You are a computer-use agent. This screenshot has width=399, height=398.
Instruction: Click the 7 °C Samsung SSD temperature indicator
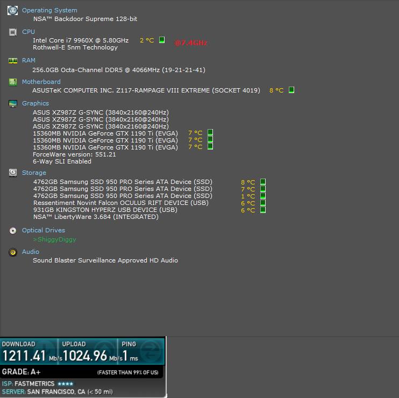click(263, 189)
